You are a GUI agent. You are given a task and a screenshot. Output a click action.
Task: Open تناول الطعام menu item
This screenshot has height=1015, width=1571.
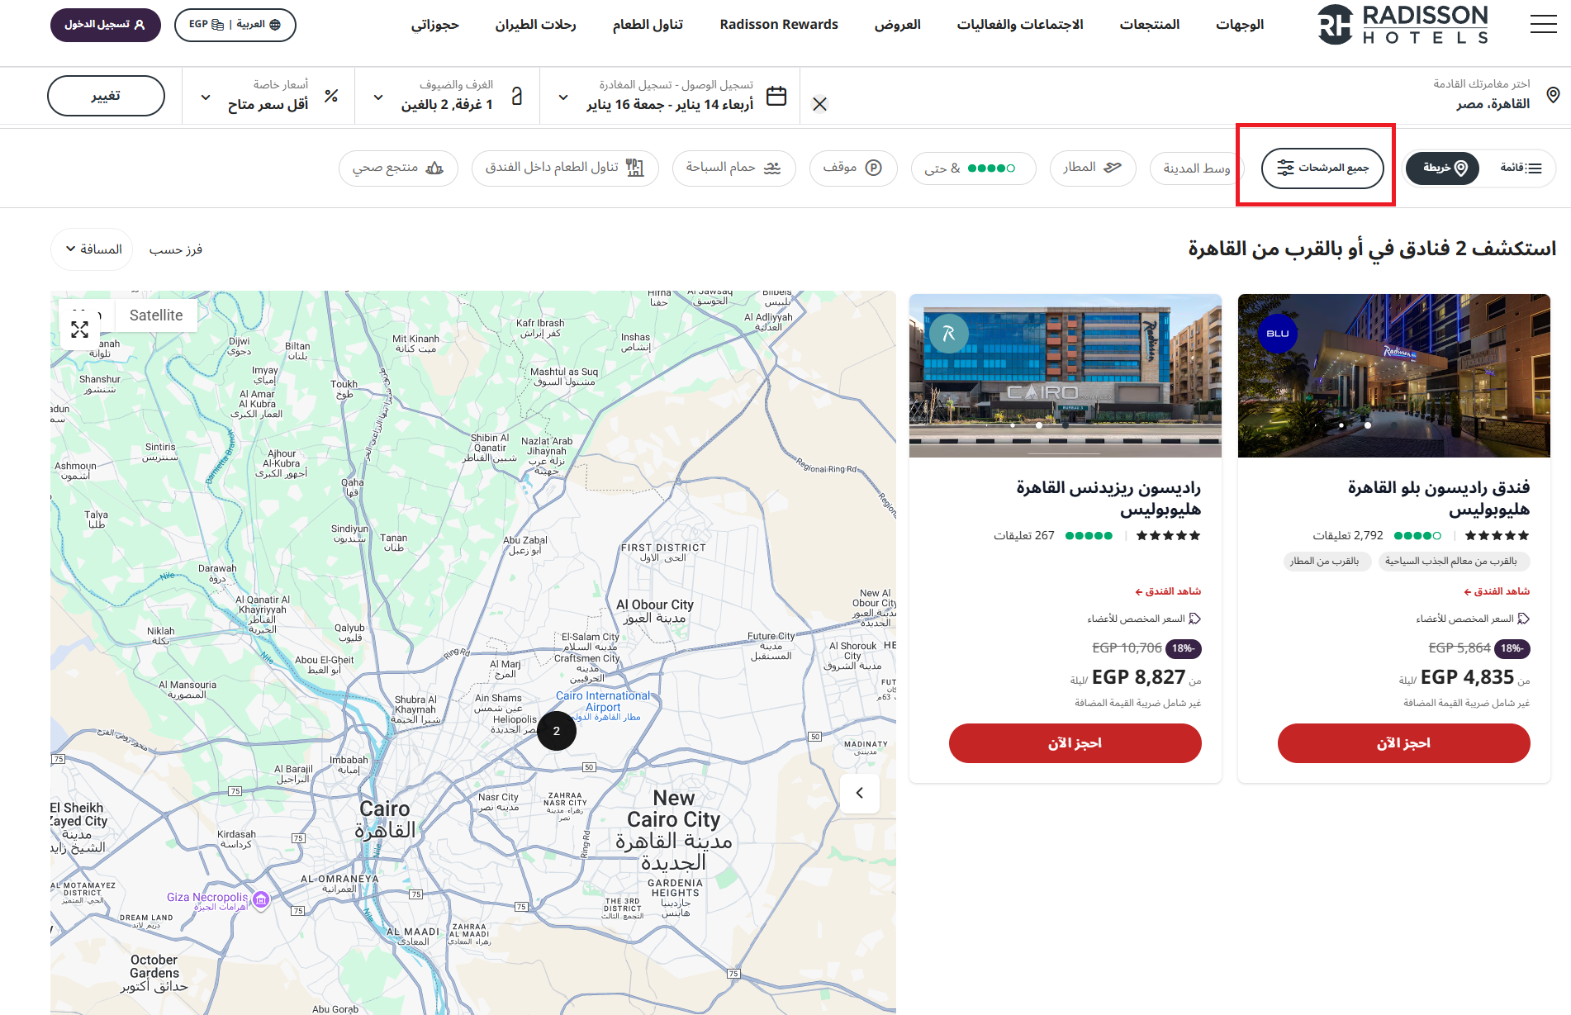648,25
